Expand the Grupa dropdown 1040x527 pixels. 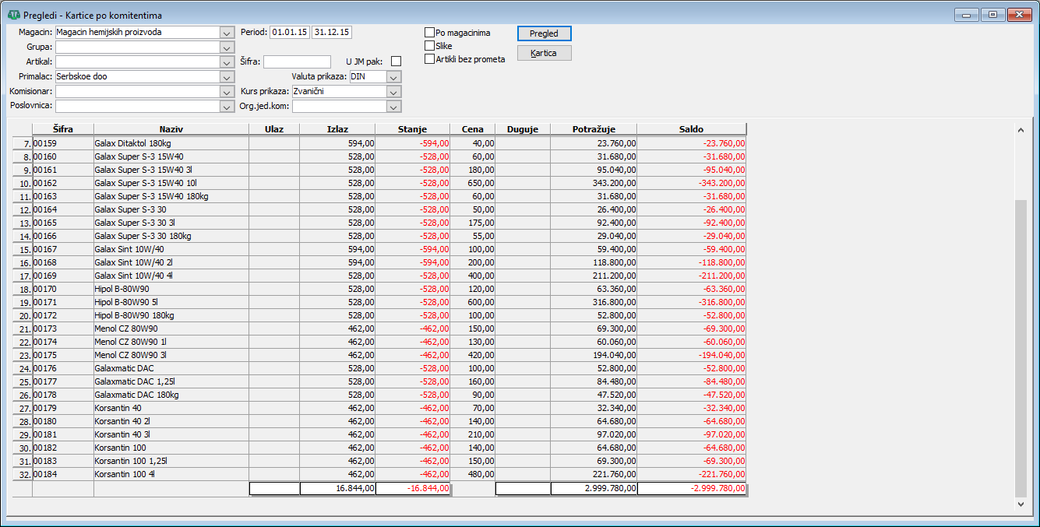pos(227,47)
